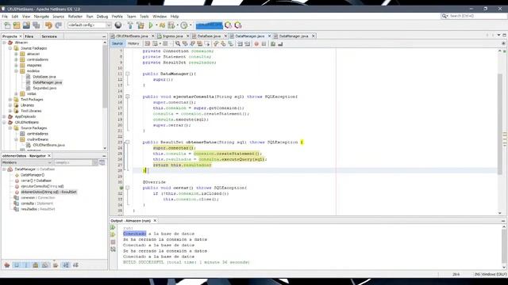Click the Navigator table view icon beside filter

tap(102, 162)
